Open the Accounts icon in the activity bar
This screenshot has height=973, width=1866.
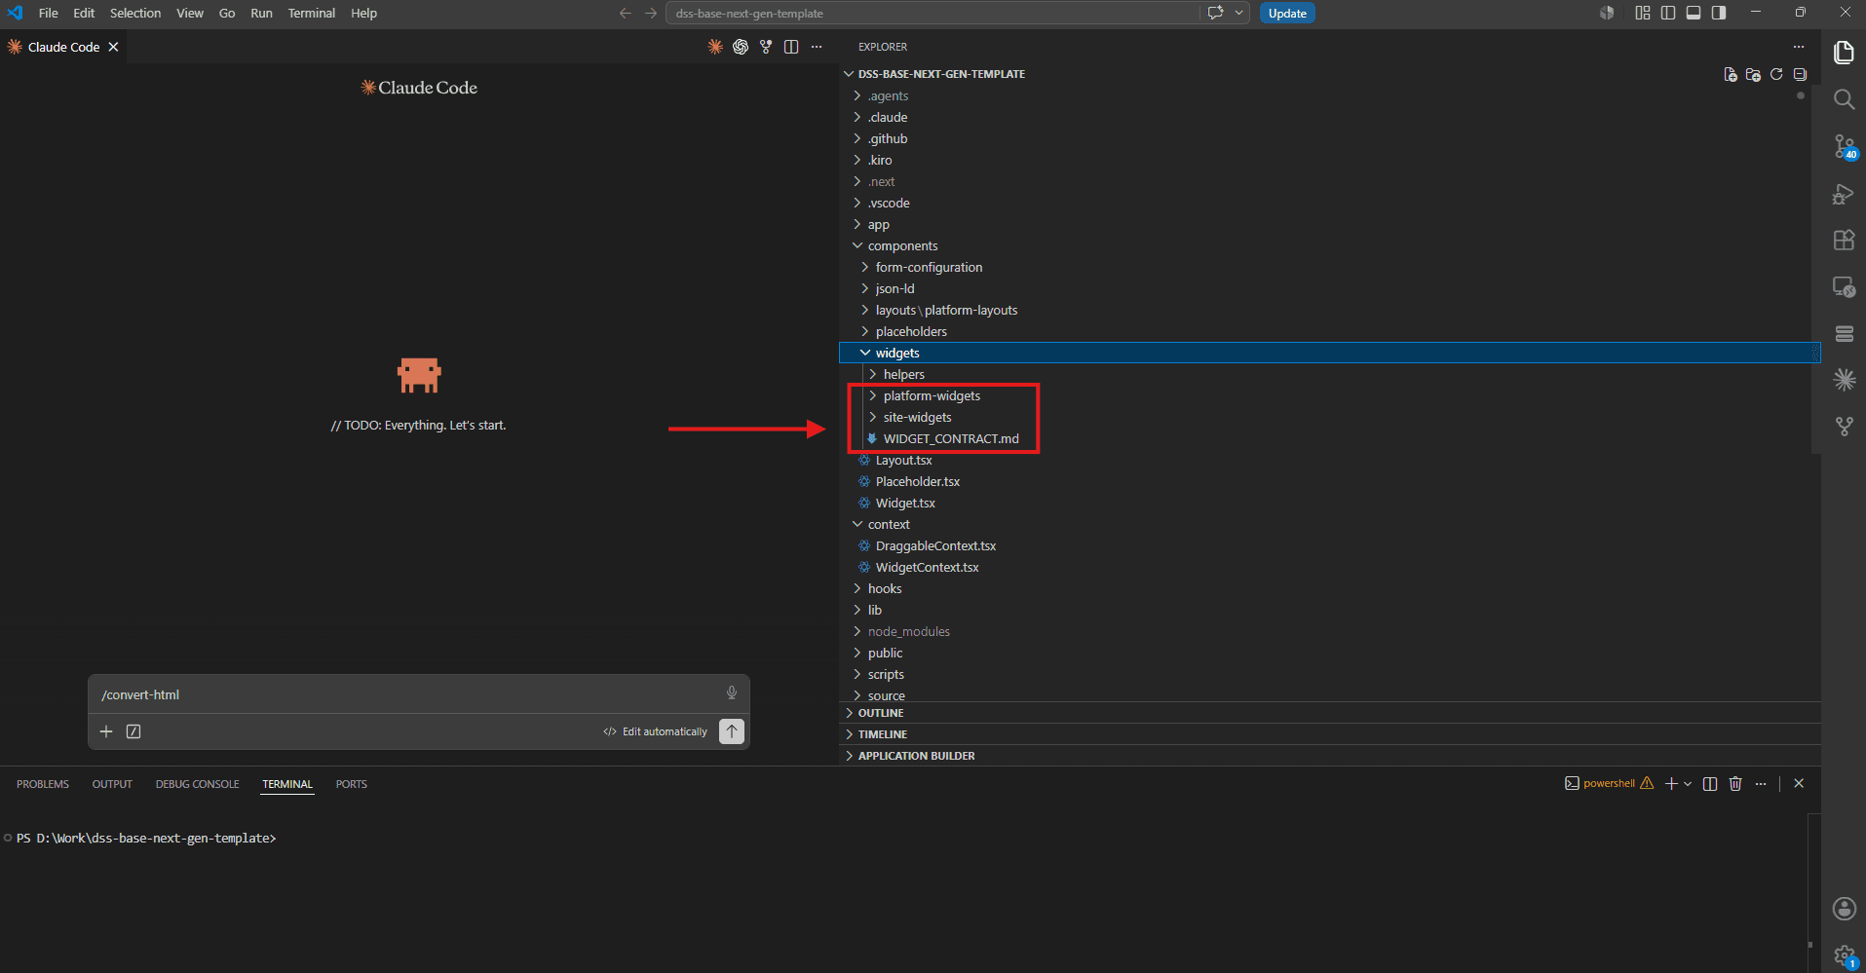[1844, 909]
